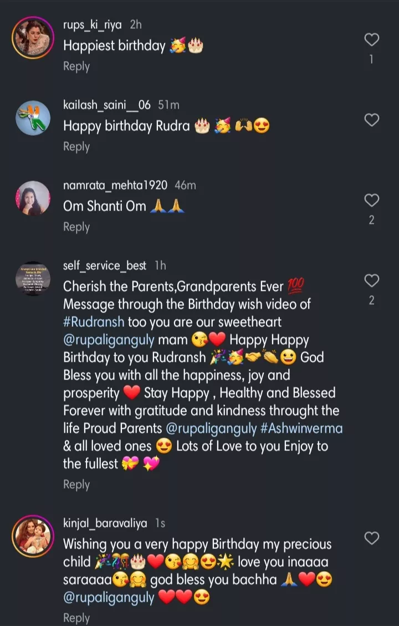
Task: Reply to the "Happiest birthday" comment
Action: pyautogui.click(x=76, y=66)
